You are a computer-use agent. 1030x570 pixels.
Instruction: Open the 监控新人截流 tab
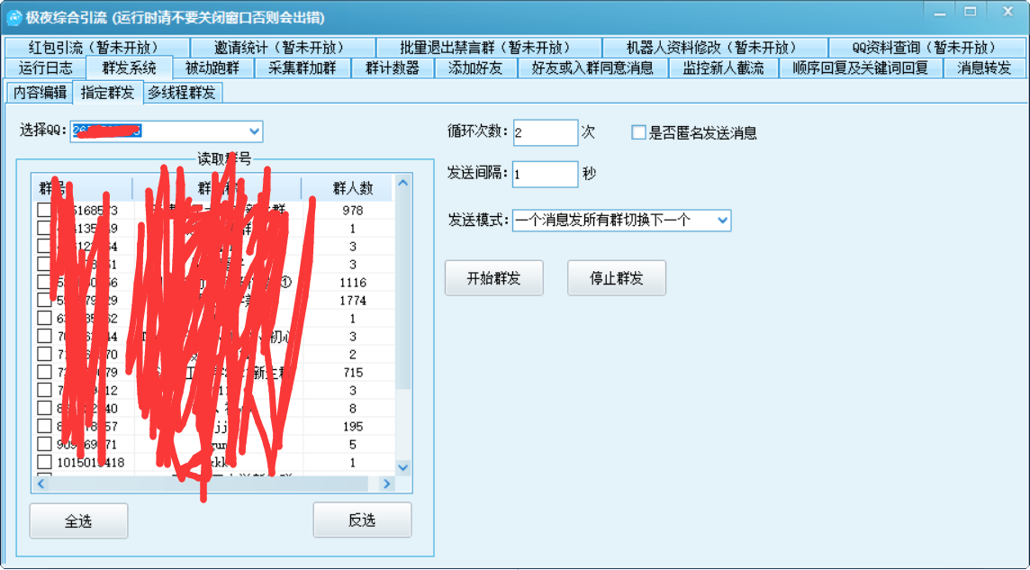point(723,68)
